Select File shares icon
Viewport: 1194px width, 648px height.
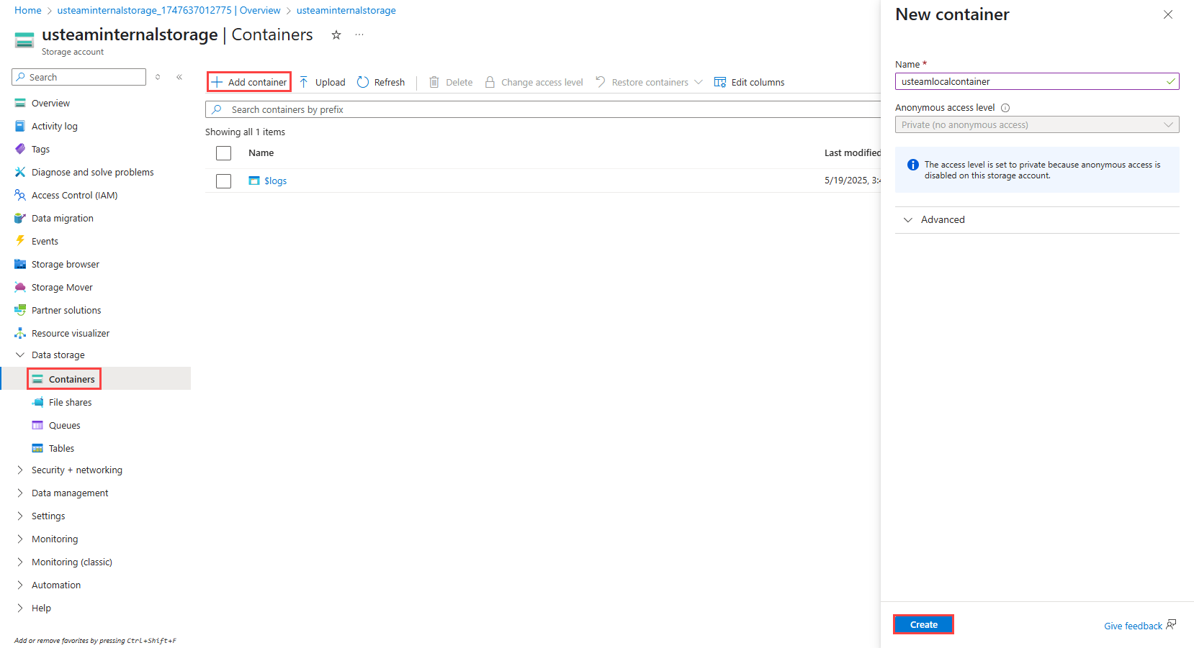37,402
